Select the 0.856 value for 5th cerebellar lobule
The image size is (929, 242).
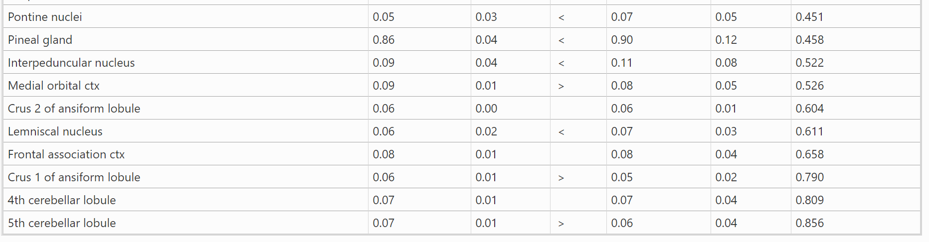click(809, 223)
